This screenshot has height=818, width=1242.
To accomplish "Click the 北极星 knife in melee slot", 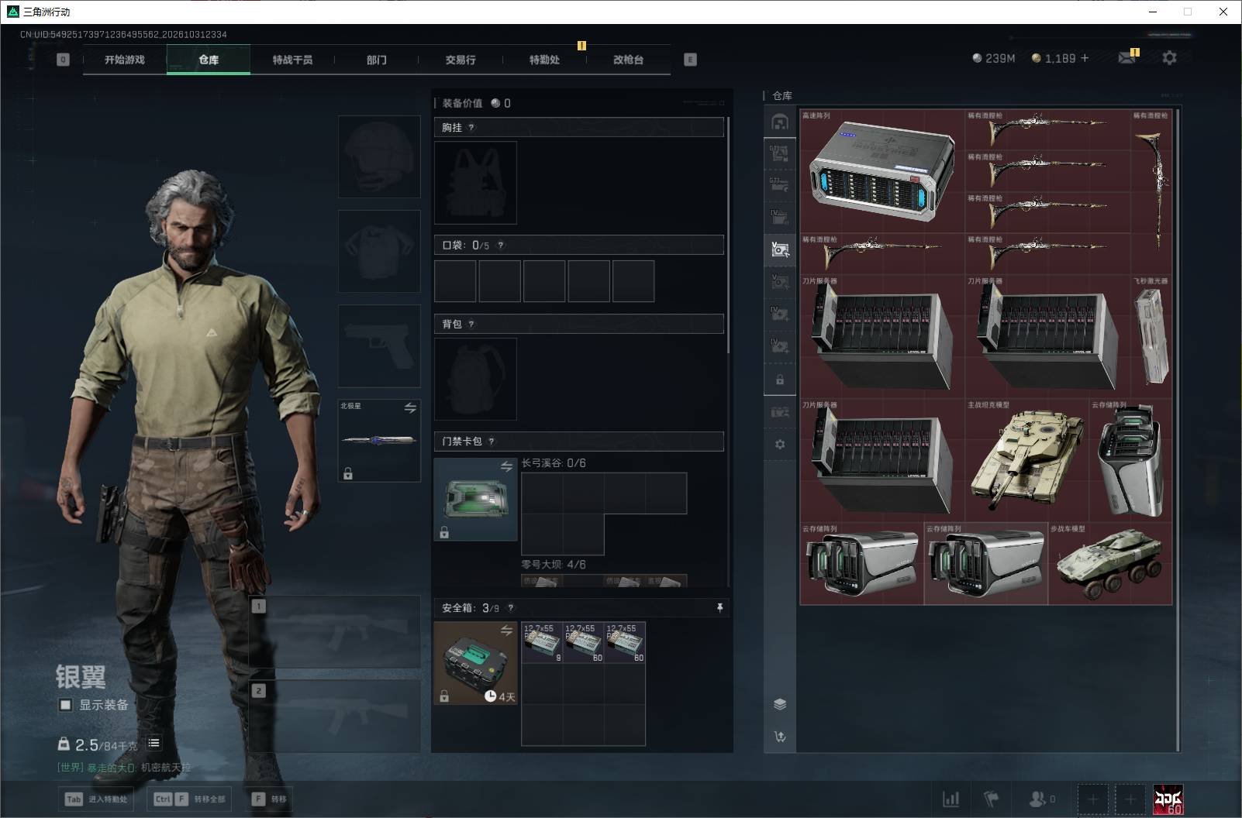I will [379, 440].
